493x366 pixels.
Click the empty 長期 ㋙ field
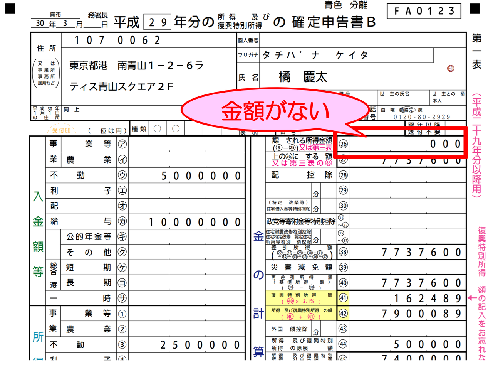click(x=186, y=283)
